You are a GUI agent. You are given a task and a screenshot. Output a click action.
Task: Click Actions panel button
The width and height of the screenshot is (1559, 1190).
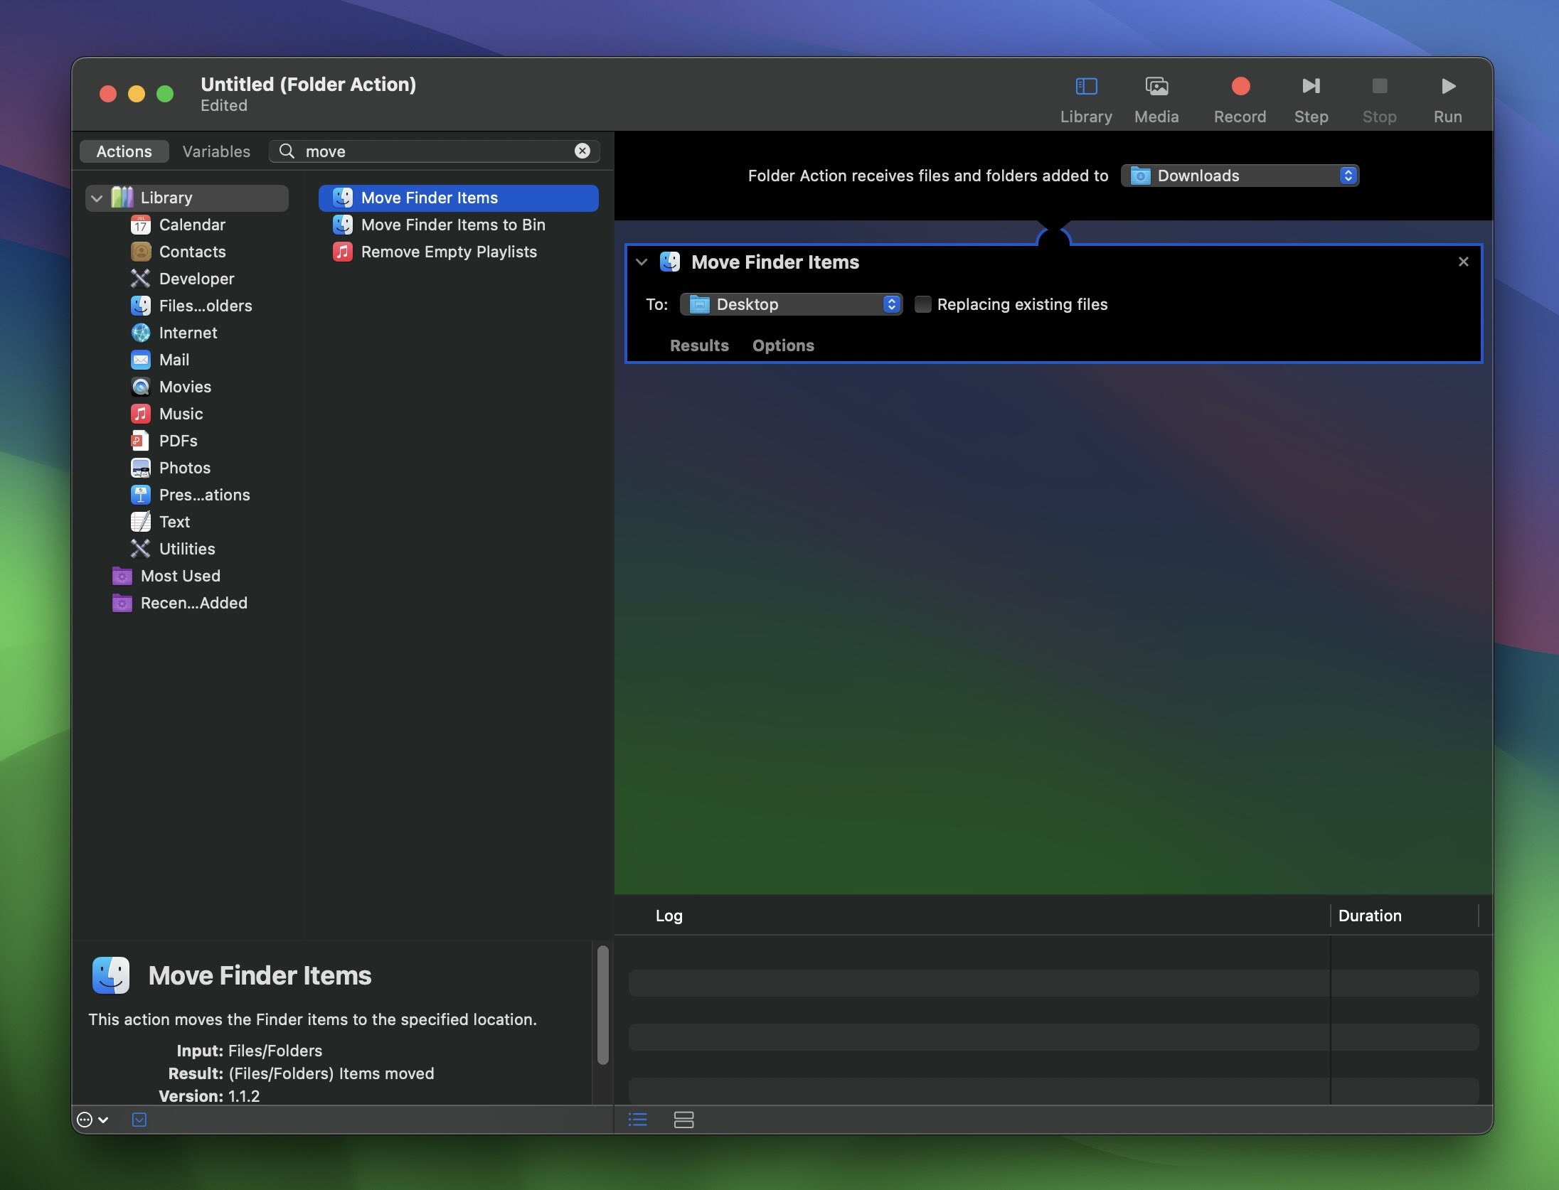point(122,150)
